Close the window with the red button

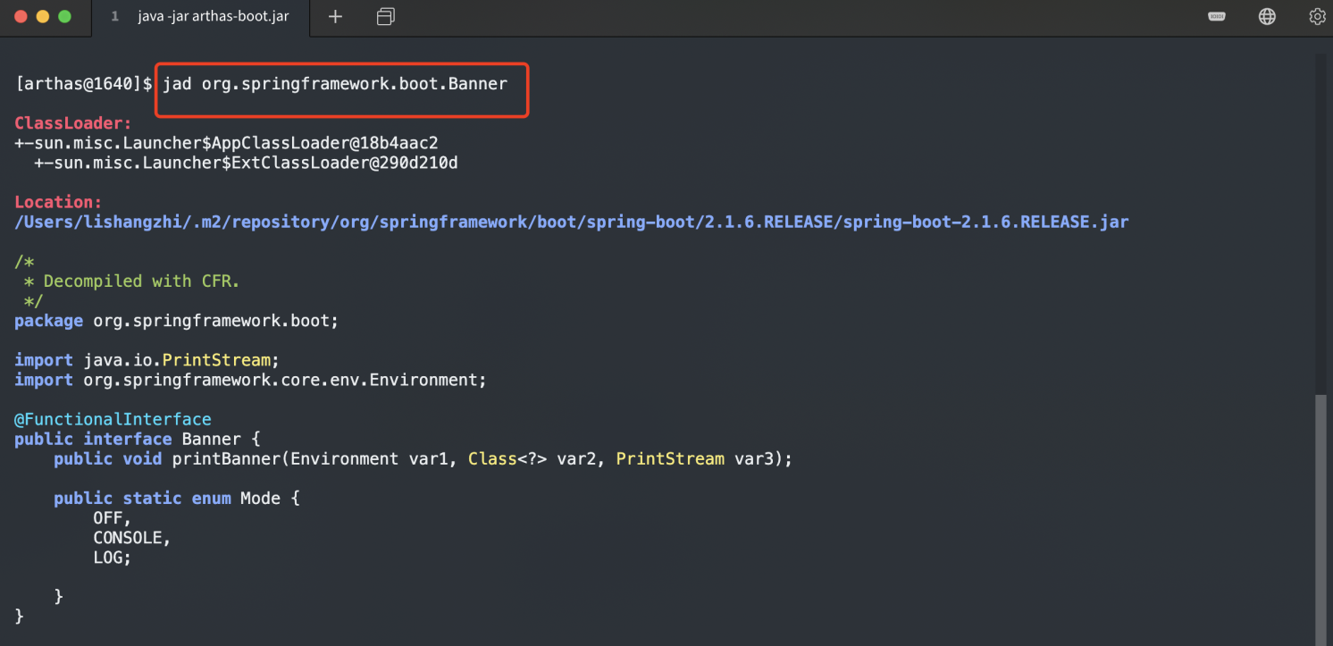(21, 17)
